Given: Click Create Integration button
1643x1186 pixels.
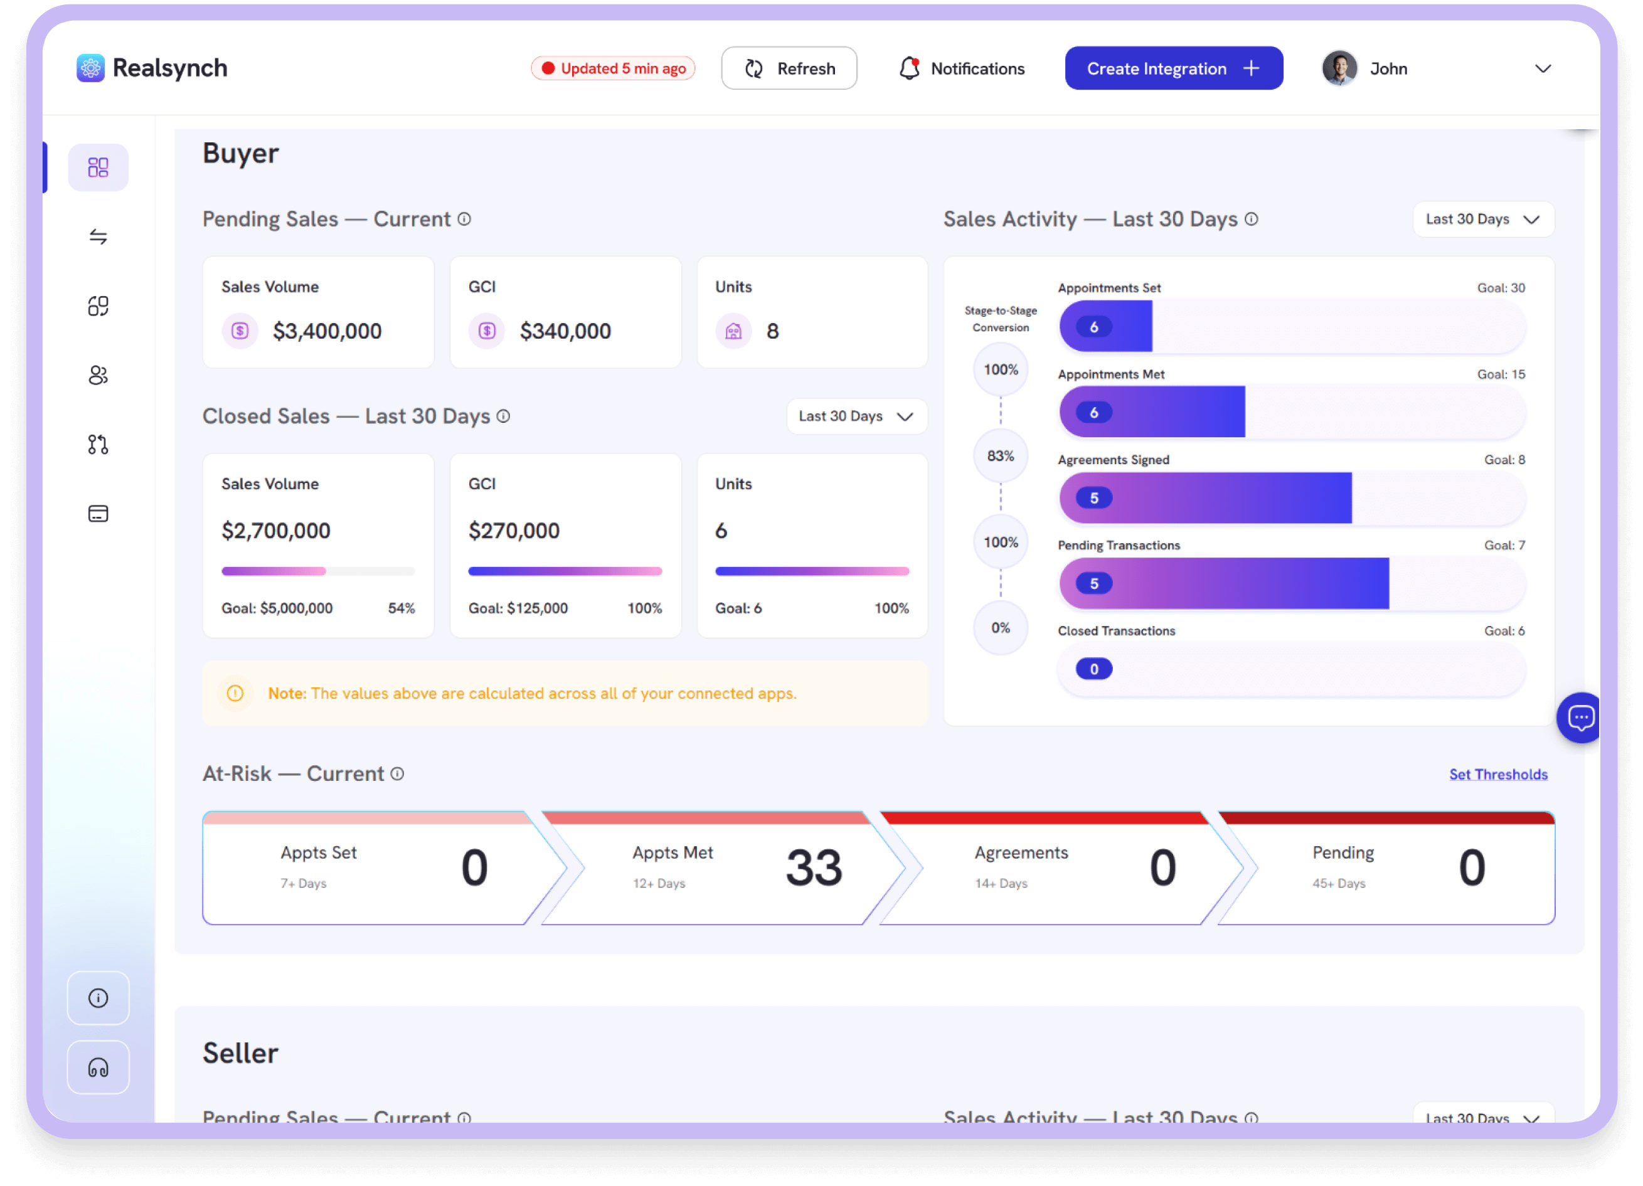Looking at the screenshot, I should tap(1173, 69).
